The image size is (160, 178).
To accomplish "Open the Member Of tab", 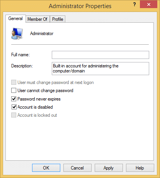I will point(37,19).
